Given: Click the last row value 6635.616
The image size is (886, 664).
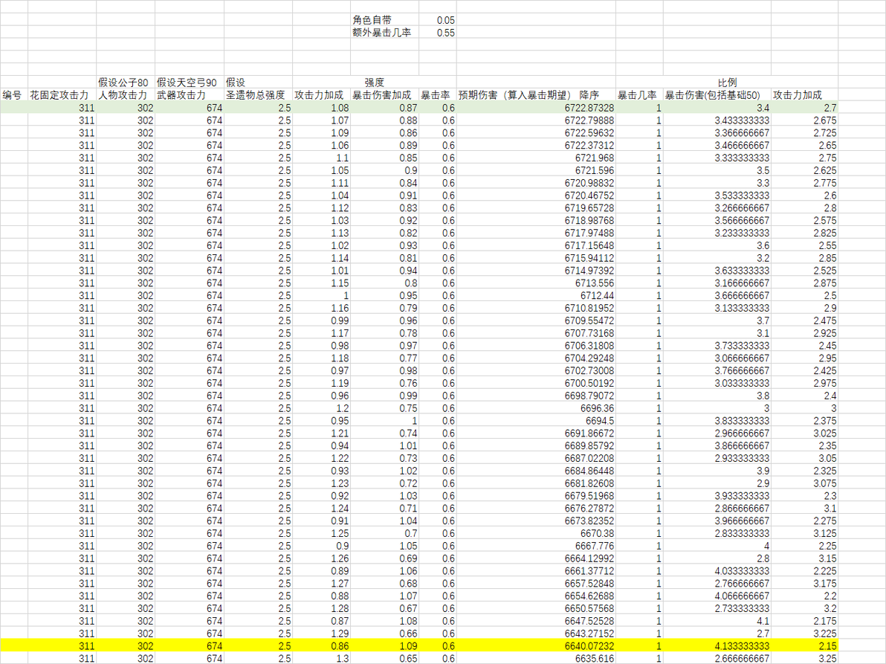Looking at the screenshot, I should point(536,658).
